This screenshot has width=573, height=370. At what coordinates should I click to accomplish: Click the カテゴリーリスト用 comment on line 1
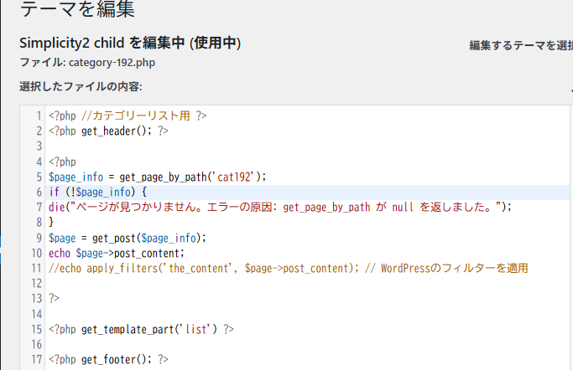pos(136,116)
